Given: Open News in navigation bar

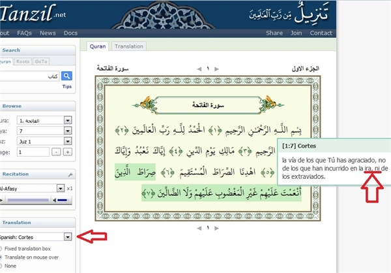Looking at the screenshot, I should click(48, 33).
